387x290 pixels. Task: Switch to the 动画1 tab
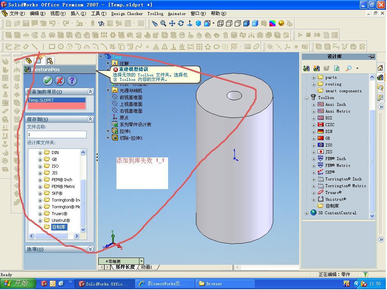[x=147, y=267]
